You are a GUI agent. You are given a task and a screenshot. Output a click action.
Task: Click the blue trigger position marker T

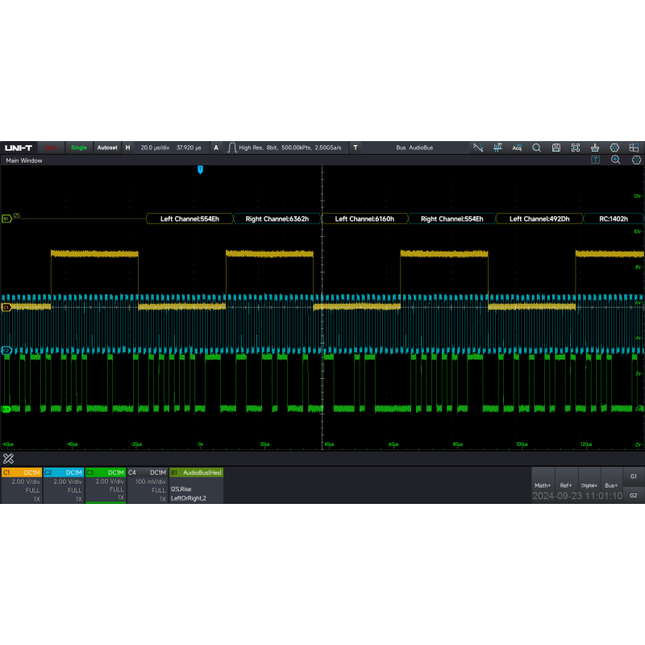pos(200,169)
